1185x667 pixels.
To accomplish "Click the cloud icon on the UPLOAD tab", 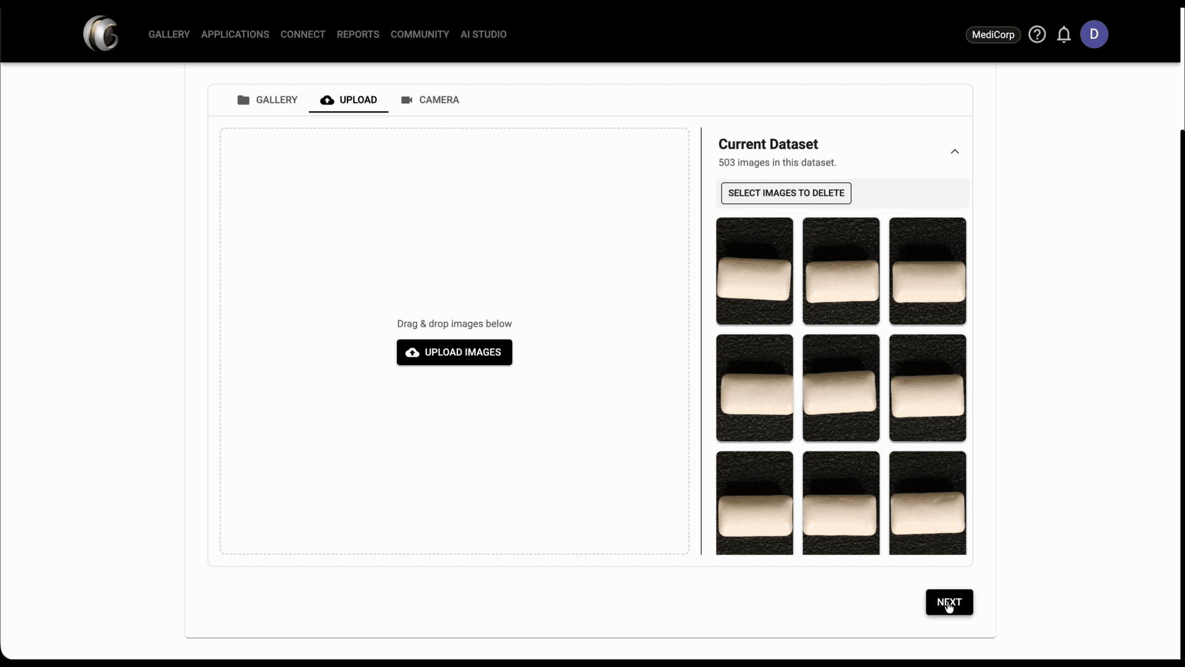I will click(x=326, y=99).
